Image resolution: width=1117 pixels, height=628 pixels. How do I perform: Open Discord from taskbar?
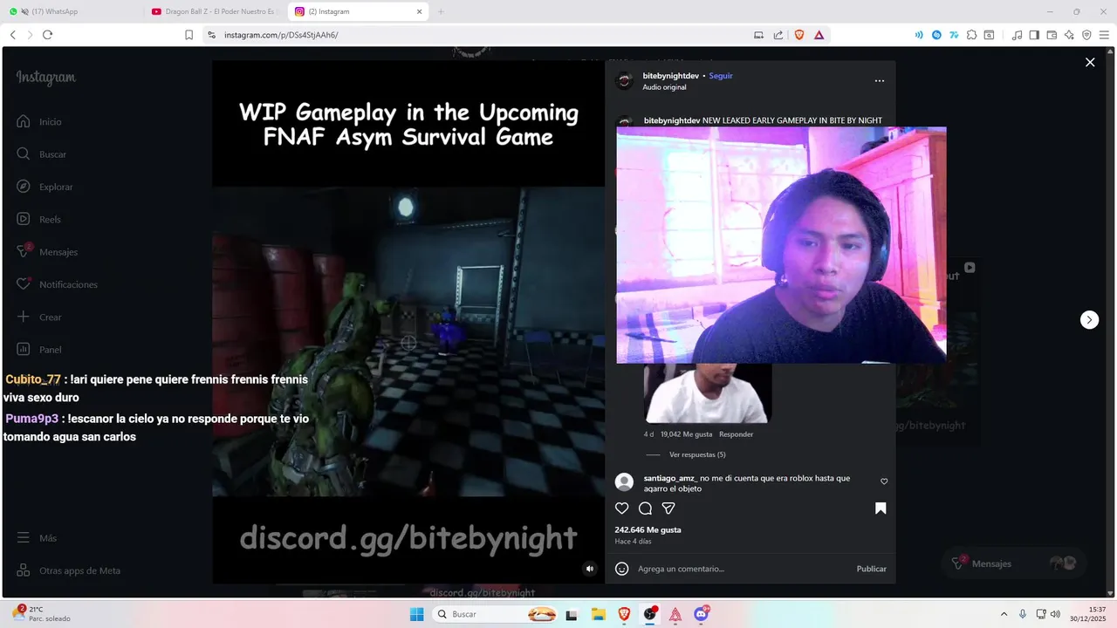pos(702,614)
